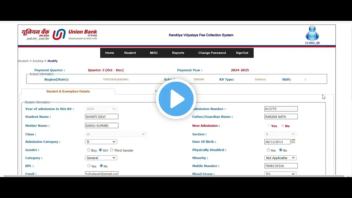Click the Email input field
Image resolution: width=352 pixels, height=198 pixels.
click(x=102, y=174)
